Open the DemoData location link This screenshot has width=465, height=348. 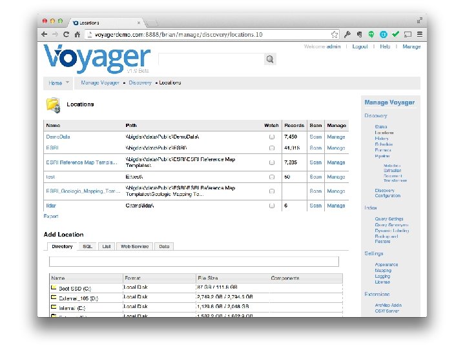tap(58, 137)
